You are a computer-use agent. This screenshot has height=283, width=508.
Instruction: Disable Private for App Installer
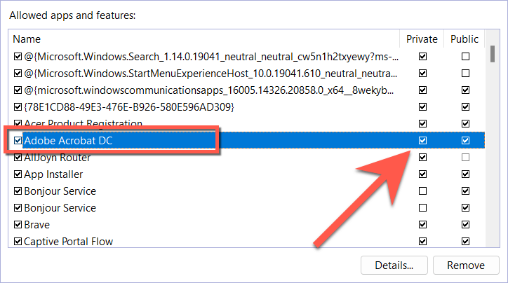422,174
